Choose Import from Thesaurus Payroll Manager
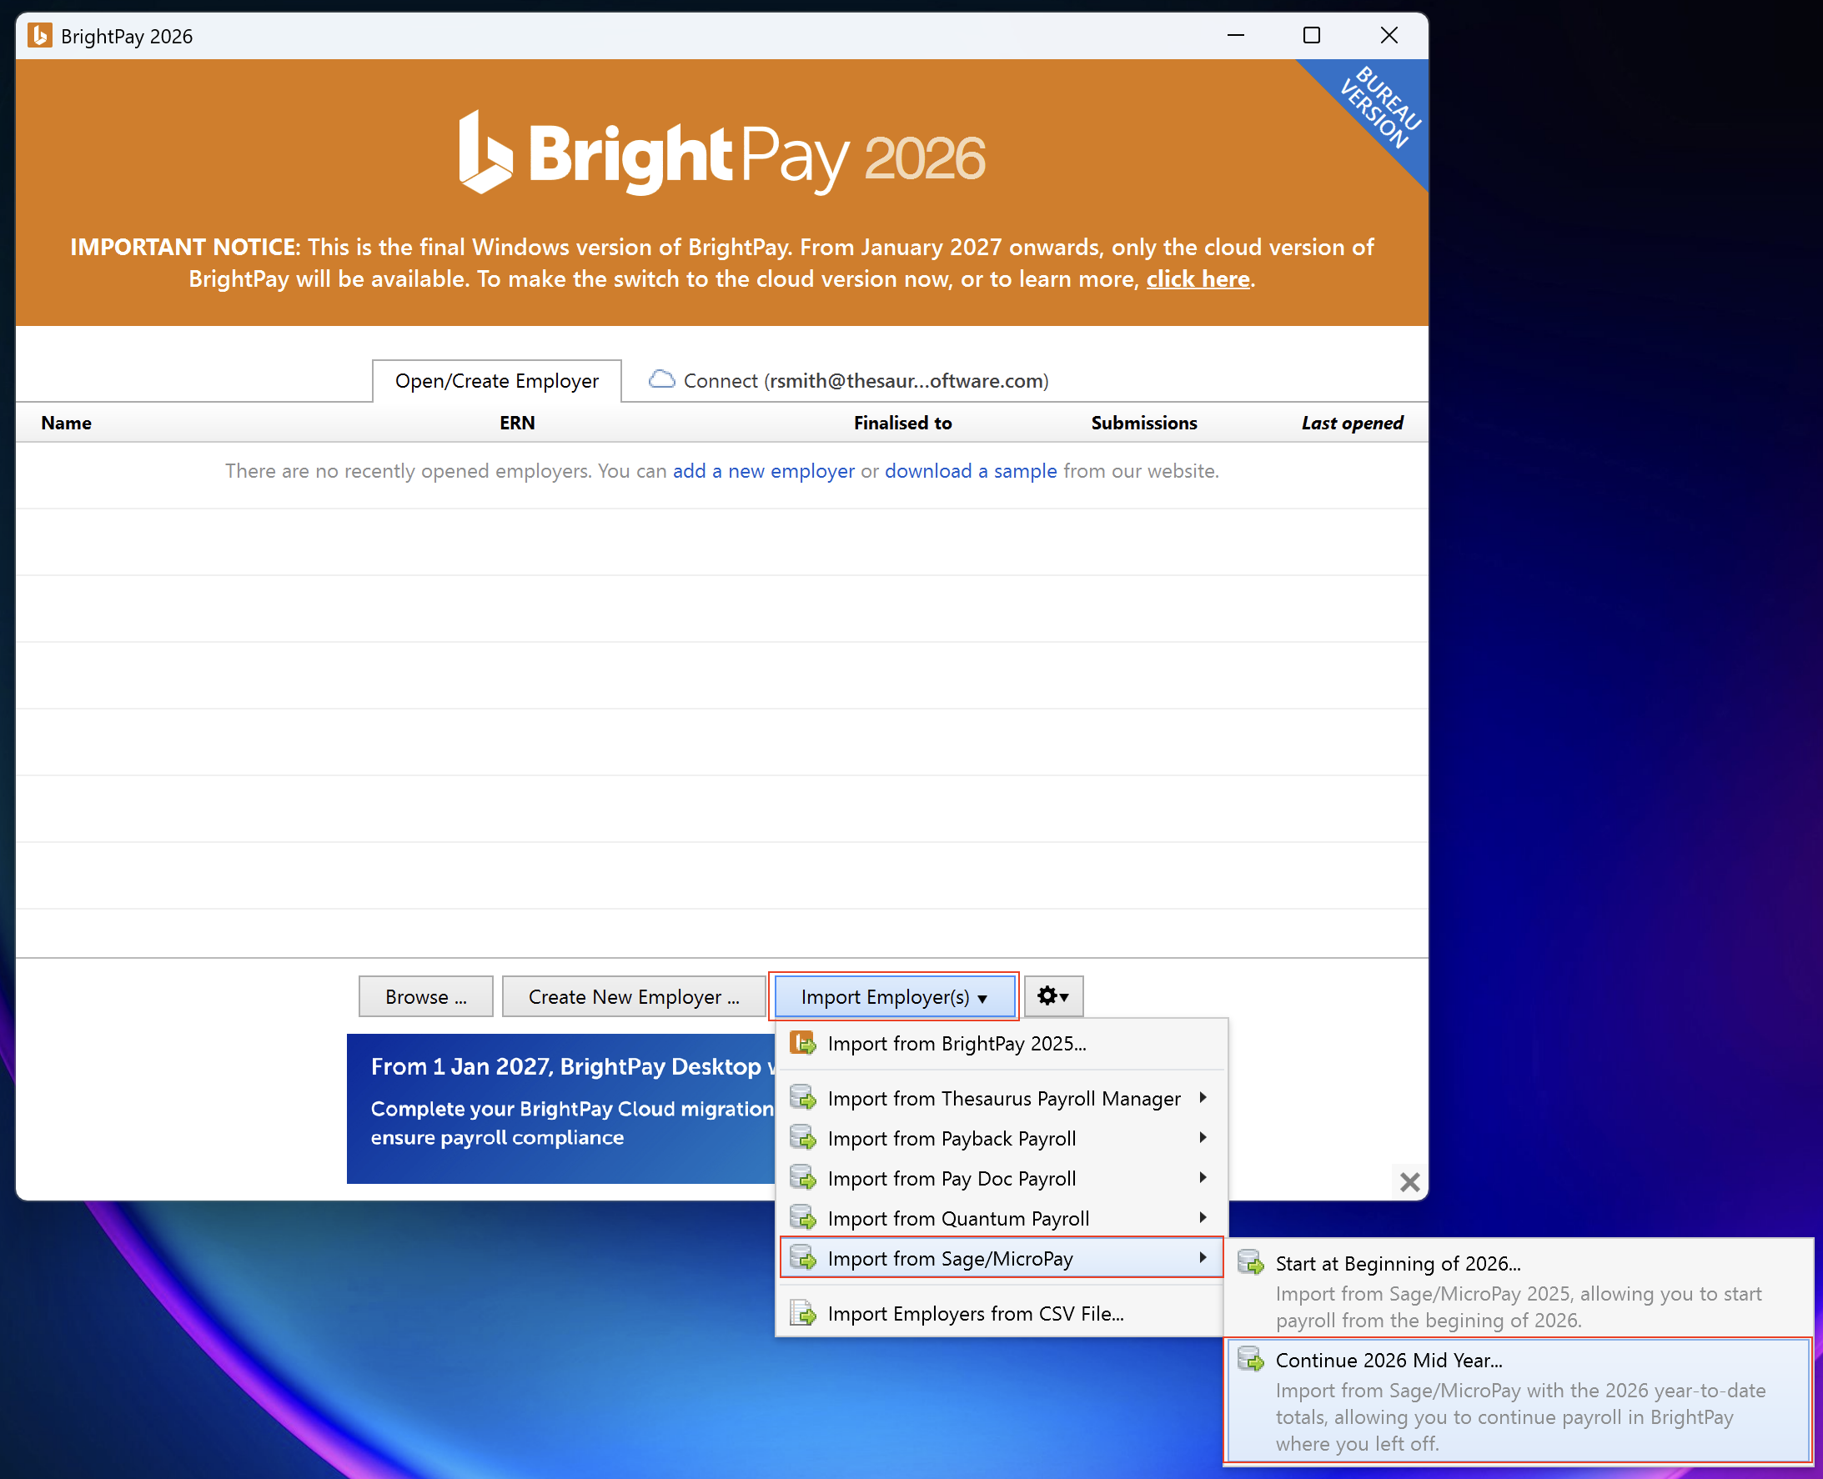 click(x=1002, y=1098)
